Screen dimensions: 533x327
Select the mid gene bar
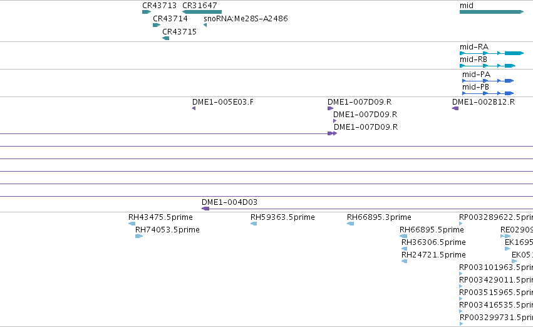coord(492,12)
